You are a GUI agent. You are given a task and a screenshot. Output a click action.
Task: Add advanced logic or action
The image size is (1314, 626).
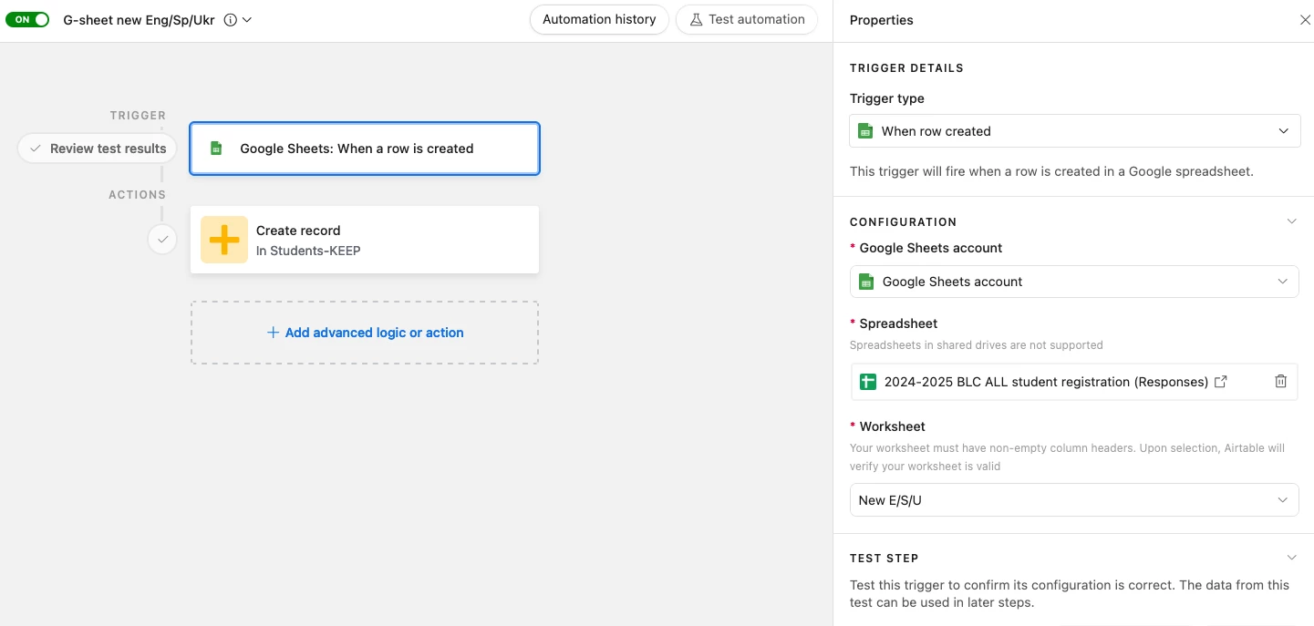tap(365, 333)
